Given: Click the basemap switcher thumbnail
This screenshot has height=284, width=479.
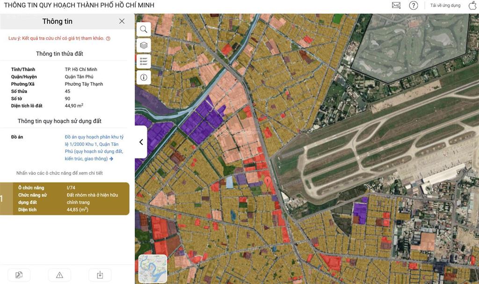Looking at the screenshot, I should coord(153,269).
